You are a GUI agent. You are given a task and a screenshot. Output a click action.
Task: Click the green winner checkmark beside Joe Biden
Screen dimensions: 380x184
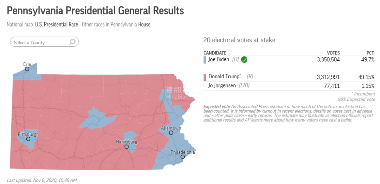pos(244,59)
